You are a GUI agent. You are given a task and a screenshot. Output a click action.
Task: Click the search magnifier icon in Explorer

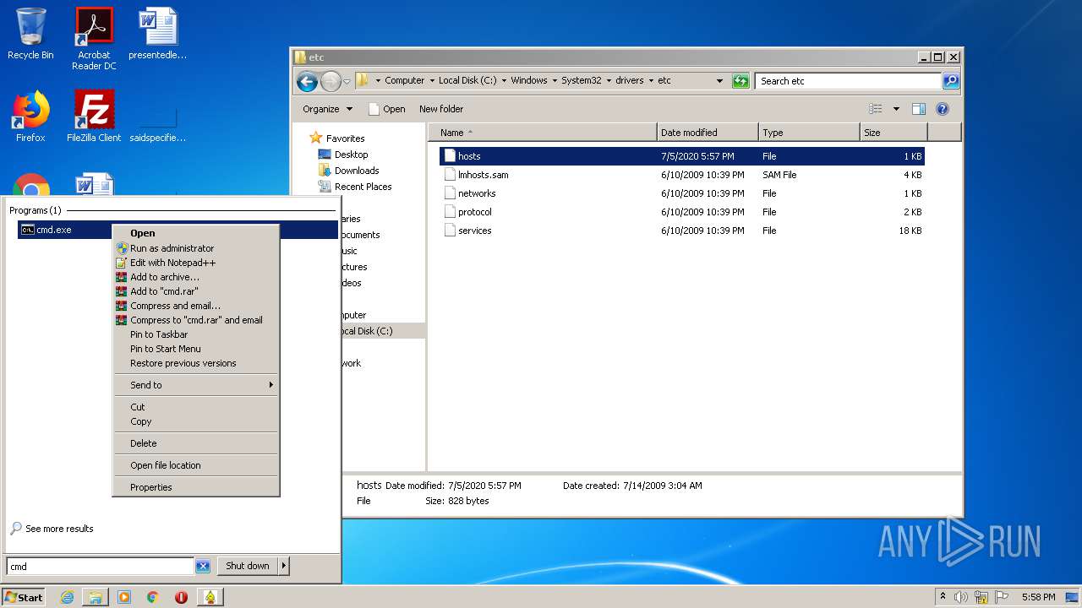tap(951, 81)
